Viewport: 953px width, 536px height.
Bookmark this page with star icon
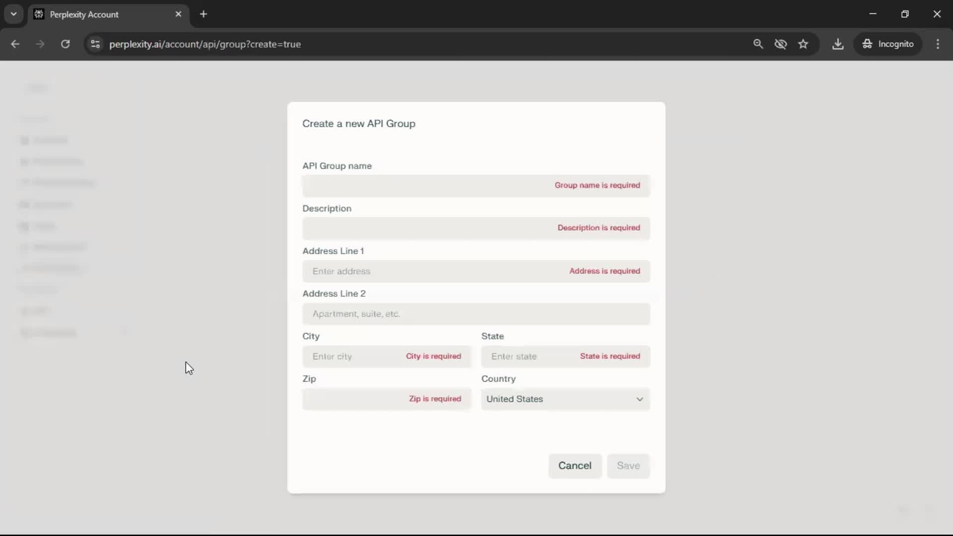point(803,44)
